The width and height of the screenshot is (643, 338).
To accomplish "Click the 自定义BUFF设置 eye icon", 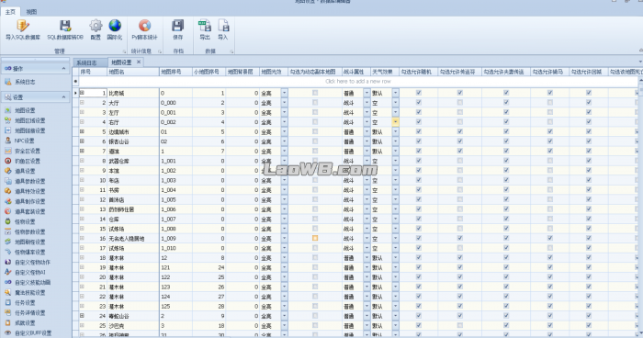I will (7, 333).
